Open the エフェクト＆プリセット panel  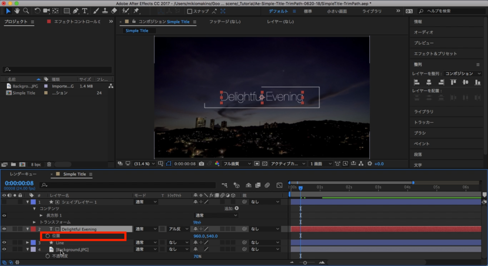tap(435, 54)
